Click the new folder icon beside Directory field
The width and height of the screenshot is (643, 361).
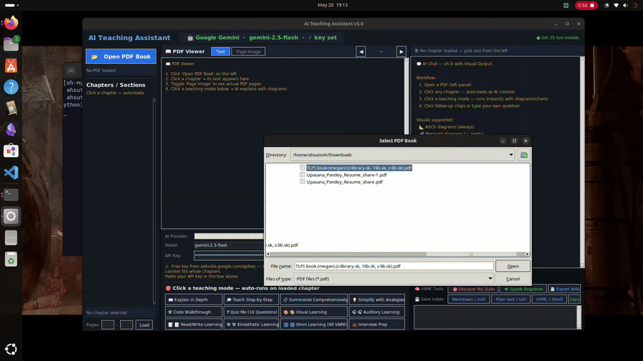tap(524, 155)
